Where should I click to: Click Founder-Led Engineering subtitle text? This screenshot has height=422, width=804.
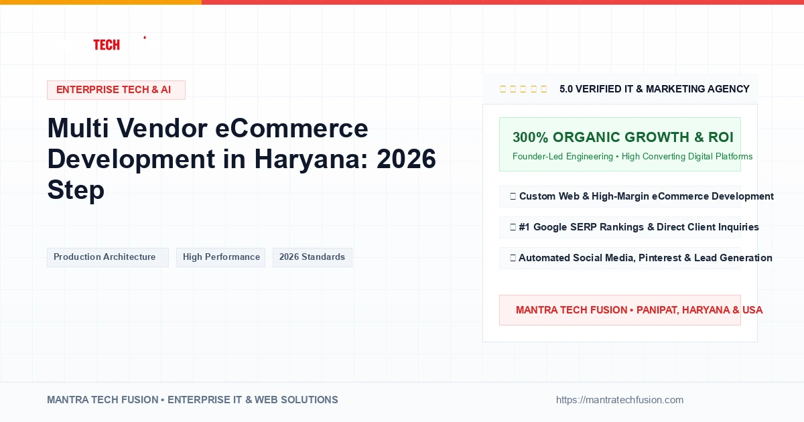tap(632, 157)
